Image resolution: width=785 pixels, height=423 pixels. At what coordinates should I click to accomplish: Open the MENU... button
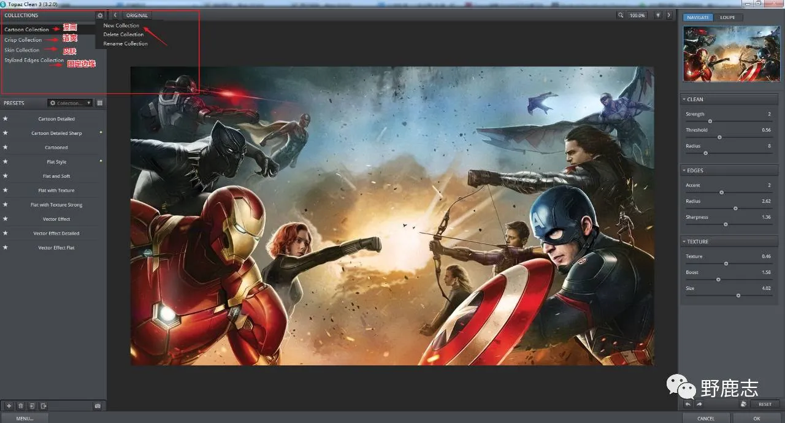(25, 418)
